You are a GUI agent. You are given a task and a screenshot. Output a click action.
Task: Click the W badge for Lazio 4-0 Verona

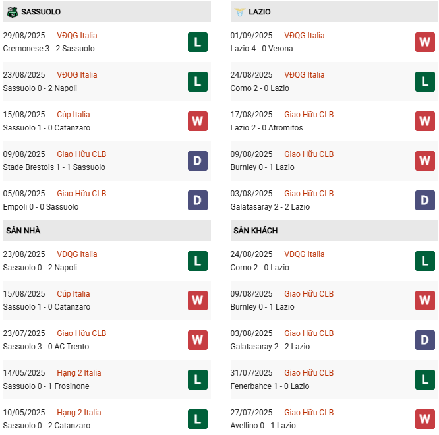click(425, 42)
